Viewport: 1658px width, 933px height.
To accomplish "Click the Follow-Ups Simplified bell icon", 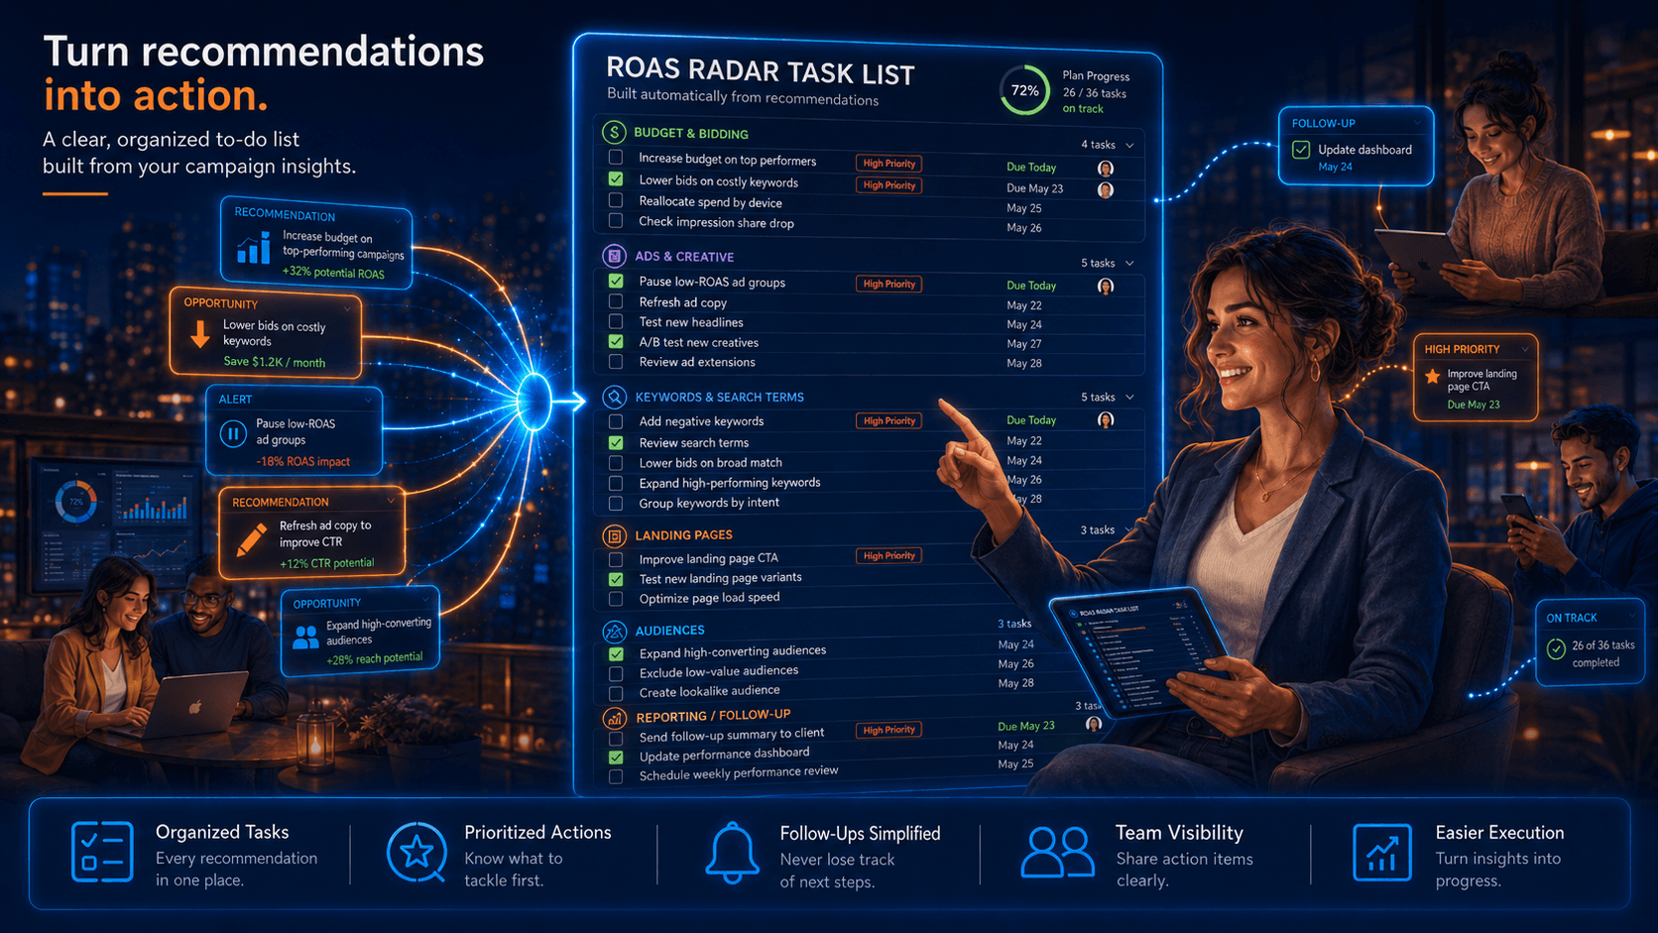I will click(732, 853).
